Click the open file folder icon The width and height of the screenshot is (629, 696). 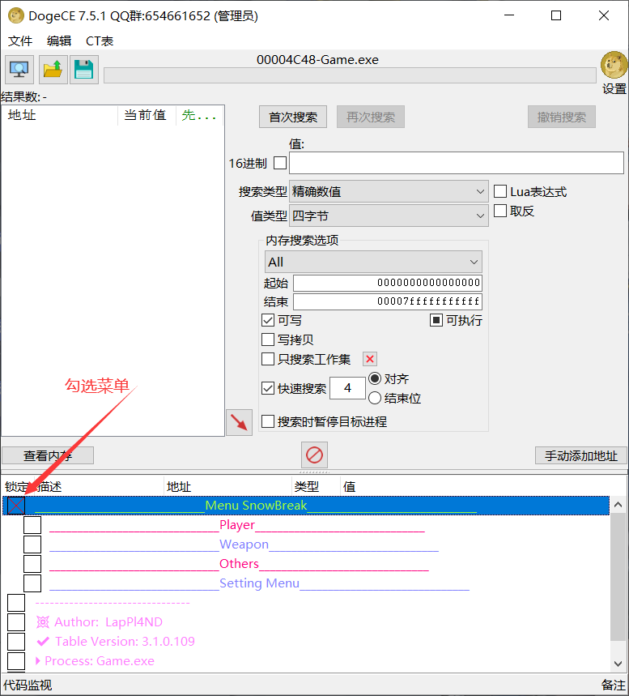53,70
